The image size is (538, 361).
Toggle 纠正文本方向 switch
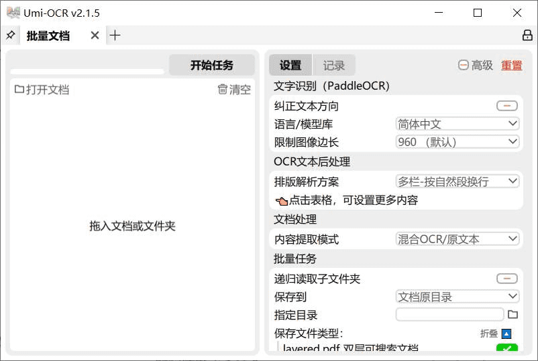click(506, 106)
